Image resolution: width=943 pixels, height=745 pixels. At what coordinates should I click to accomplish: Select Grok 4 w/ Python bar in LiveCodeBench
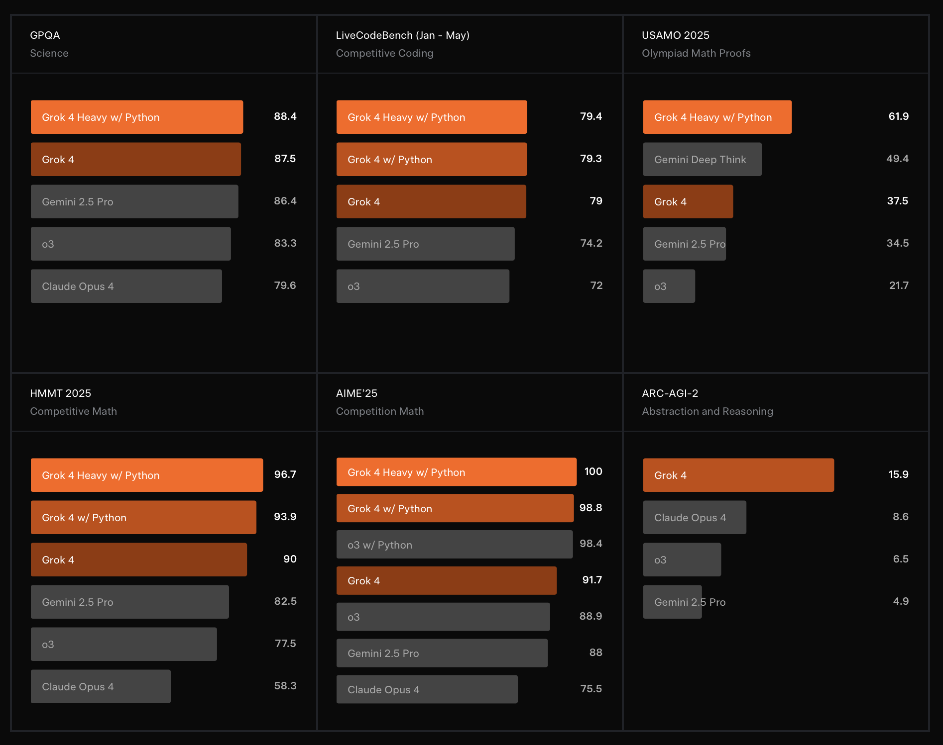[432, 159]
